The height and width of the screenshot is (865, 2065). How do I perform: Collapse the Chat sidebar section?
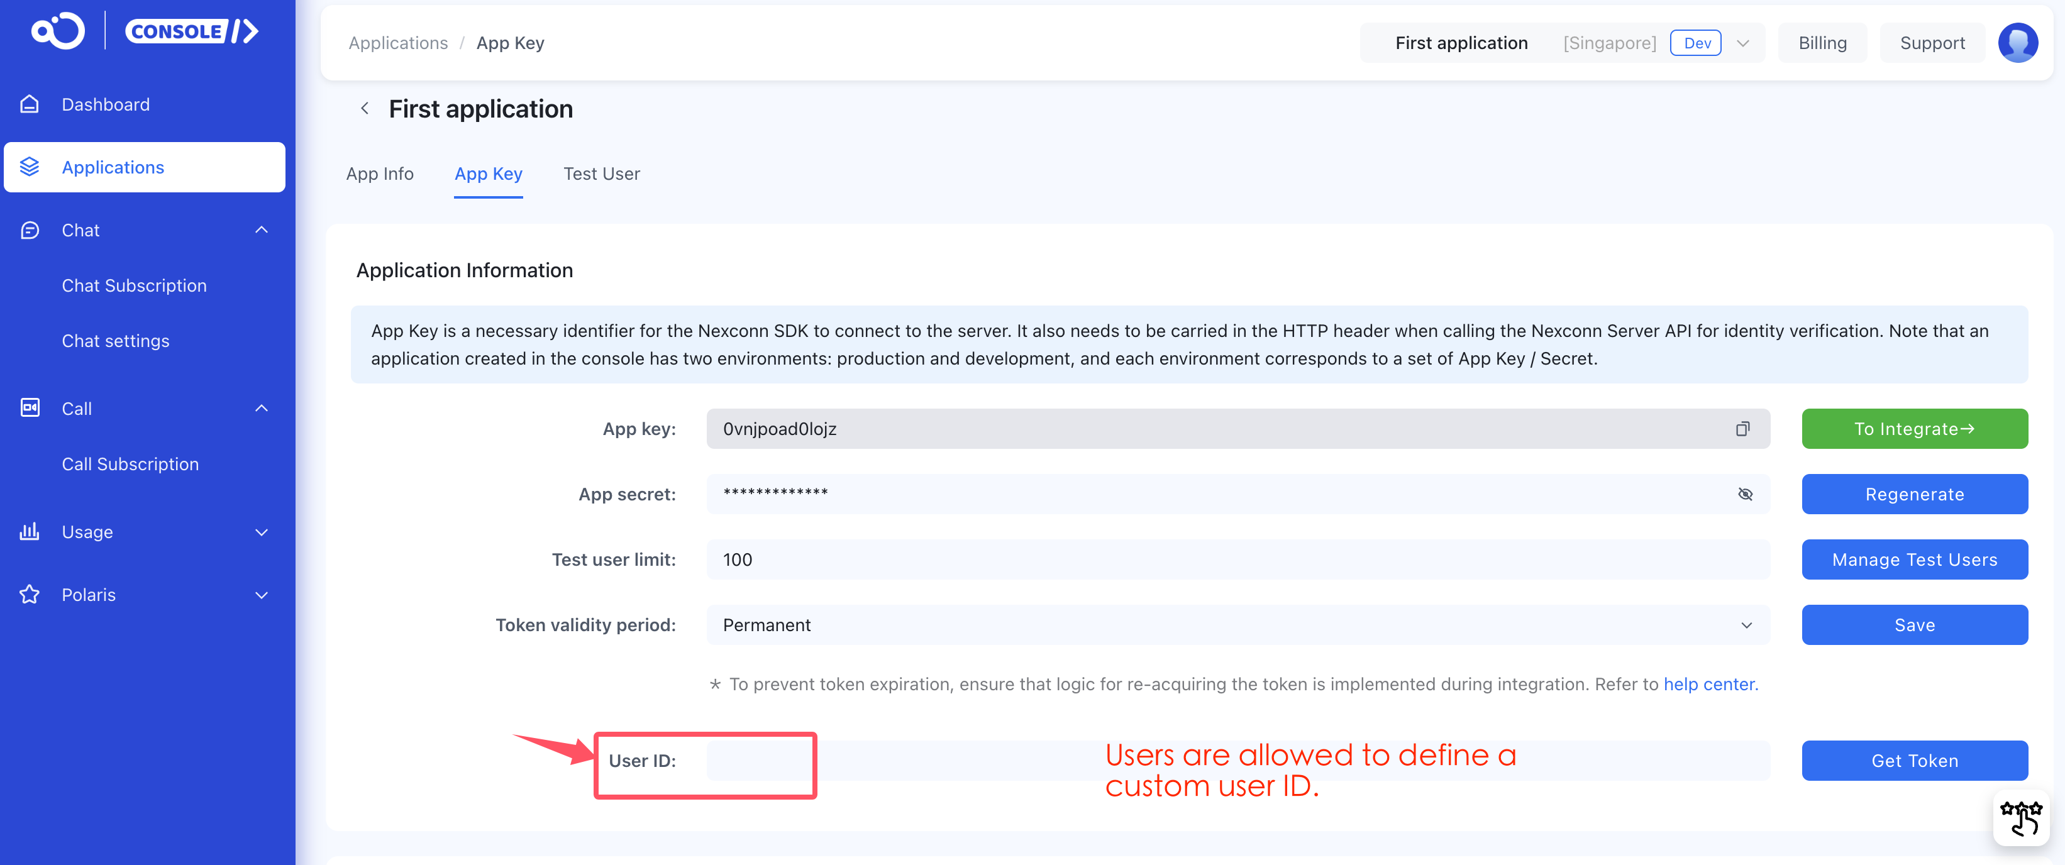tap(262, 230)
